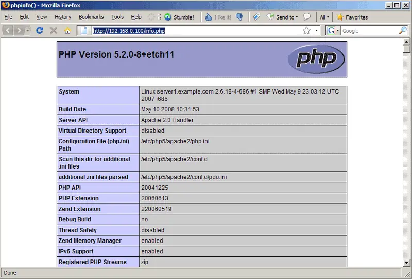412x279 pixels.
Task: Click the Zend Extension value 220060519
Action: [157, 209]
